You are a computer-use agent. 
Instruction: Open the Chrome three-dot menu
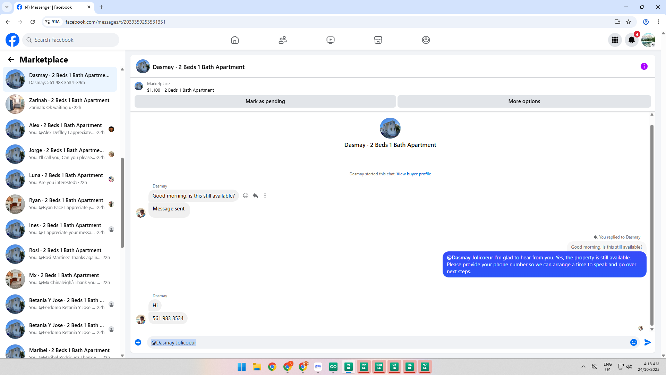click(x=658, y=22)
